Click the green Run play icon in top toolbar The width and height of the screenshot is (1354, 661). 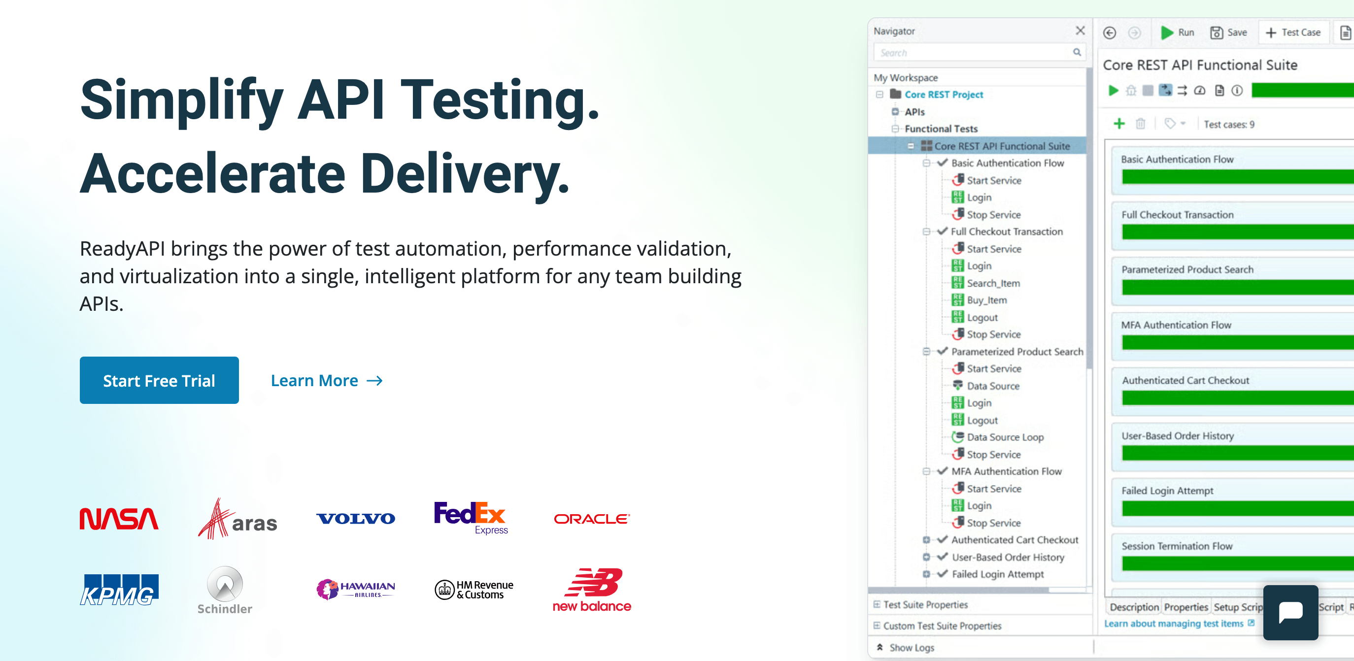click(1166, 33)
